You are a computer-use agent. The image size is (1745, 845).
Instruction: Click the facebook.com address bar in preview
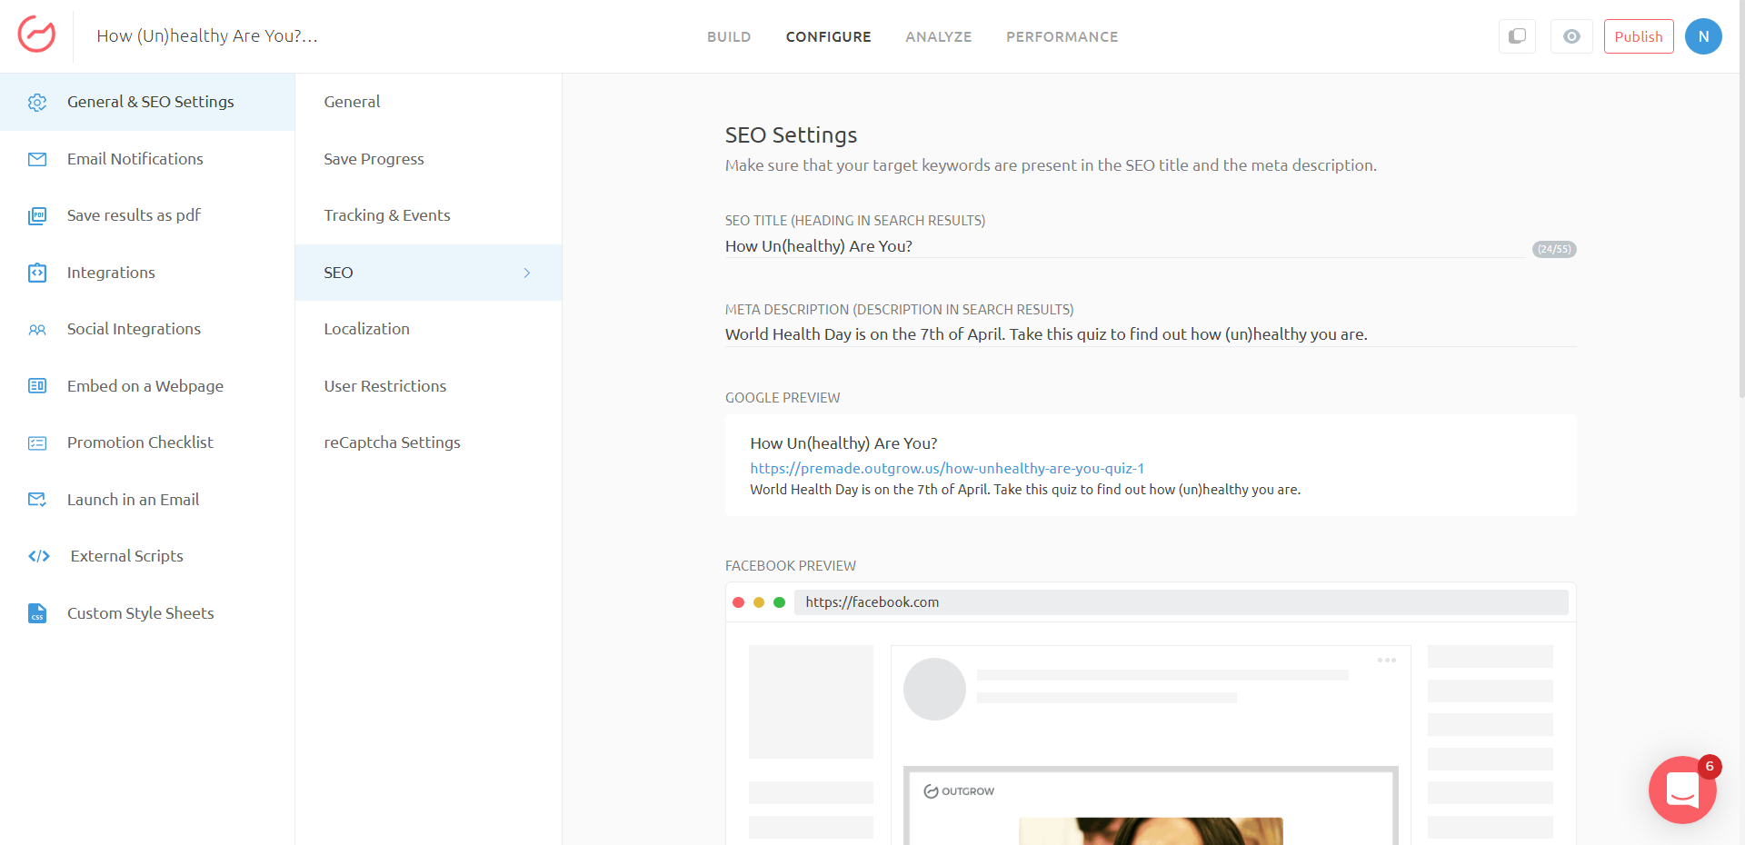tap(1181, 602)
